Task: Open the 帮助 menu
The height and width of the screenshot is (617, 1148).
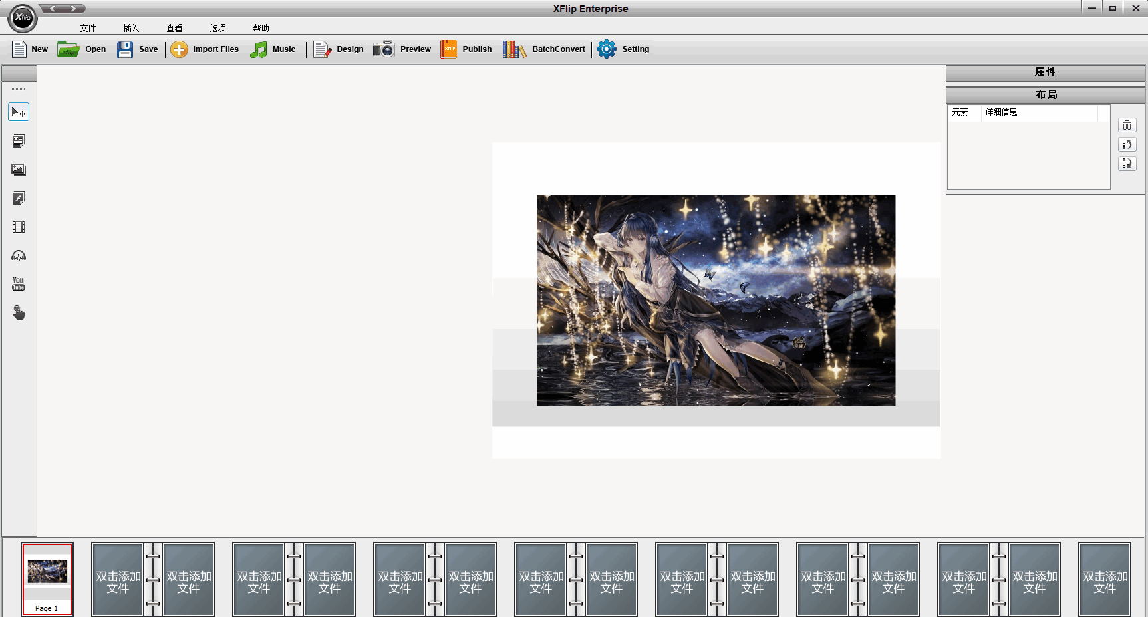Action: (x=261, y=28)
